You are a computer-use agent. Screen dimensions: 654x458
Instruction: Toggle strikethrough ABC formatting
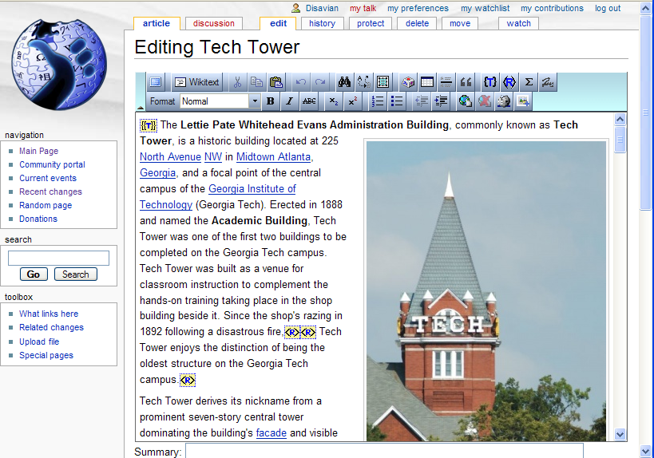pos(309,101)
